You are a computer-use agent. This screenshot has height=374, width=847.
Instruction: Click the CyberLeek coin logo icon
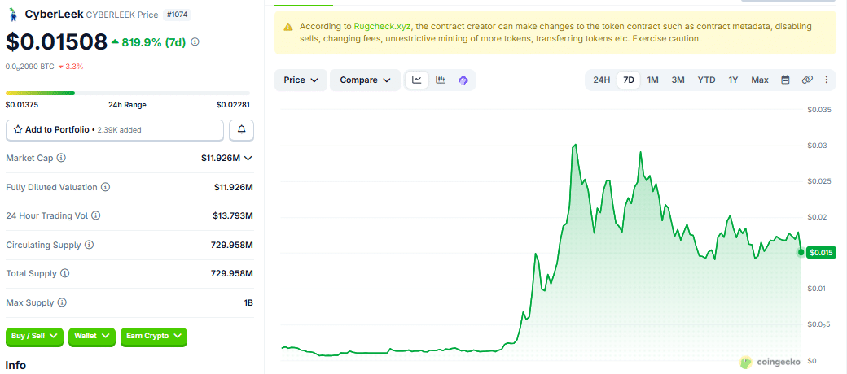(x=13, y=15)
